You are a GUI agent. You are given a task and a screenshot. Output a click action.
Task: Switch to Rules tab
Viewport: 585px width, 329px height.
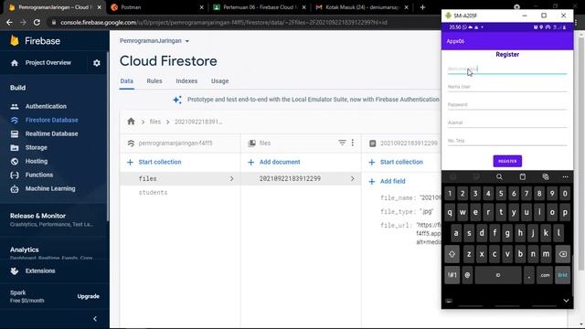154,81
